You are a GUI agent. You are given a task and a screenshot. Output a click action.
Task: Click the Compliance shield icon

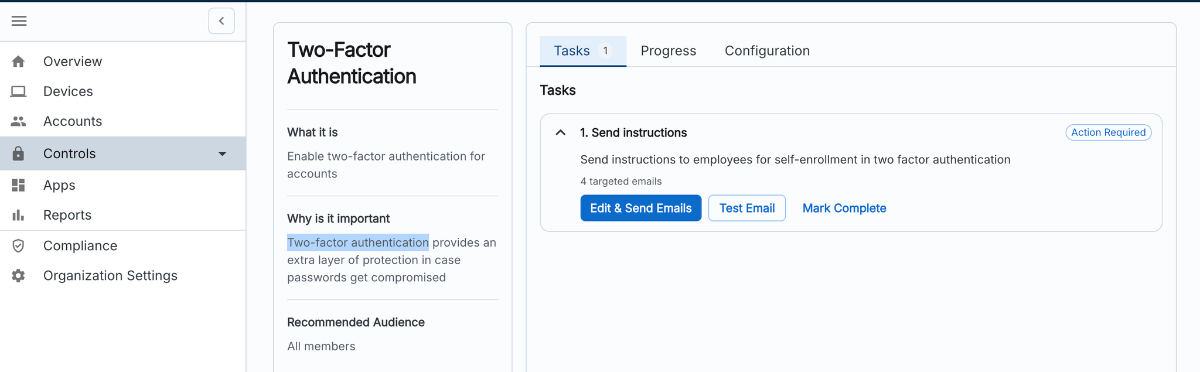[19, 245]
